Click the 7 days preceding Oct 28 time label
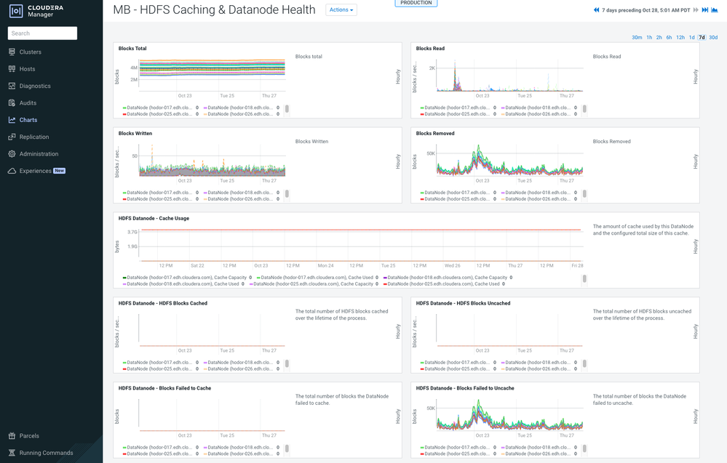This screenshot has height=463, width=727. pyautogui.click(x=646, y=9)
